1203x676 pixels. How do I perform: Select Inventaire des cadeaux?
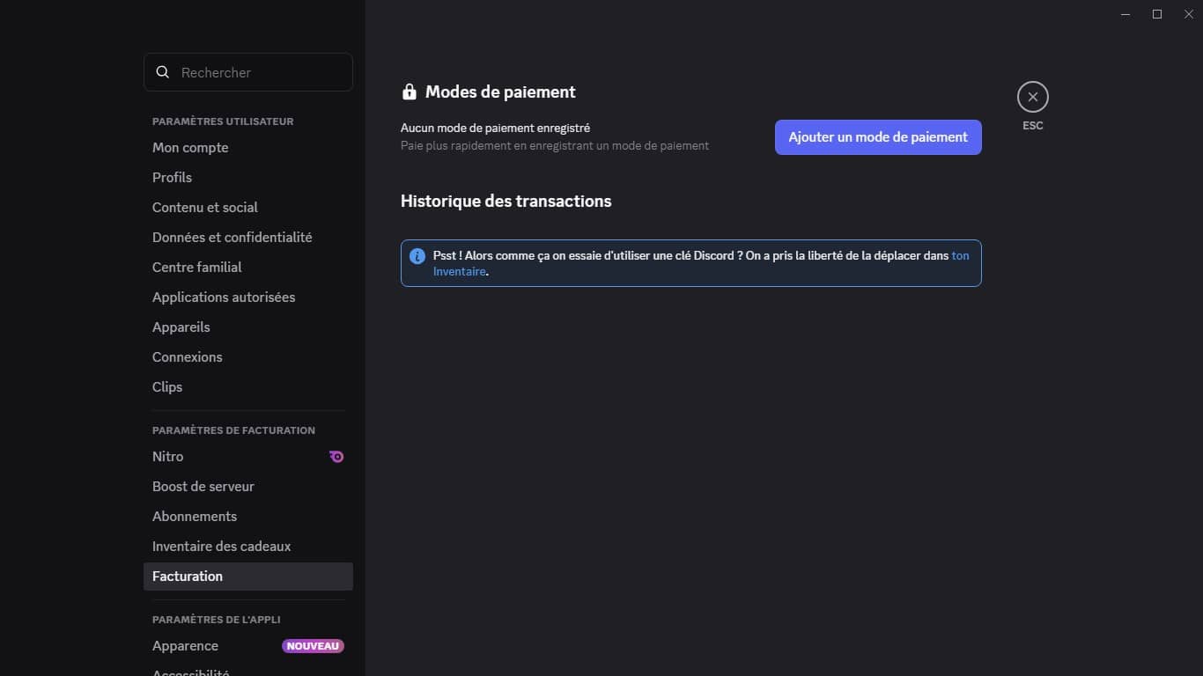tap(221, 547)
